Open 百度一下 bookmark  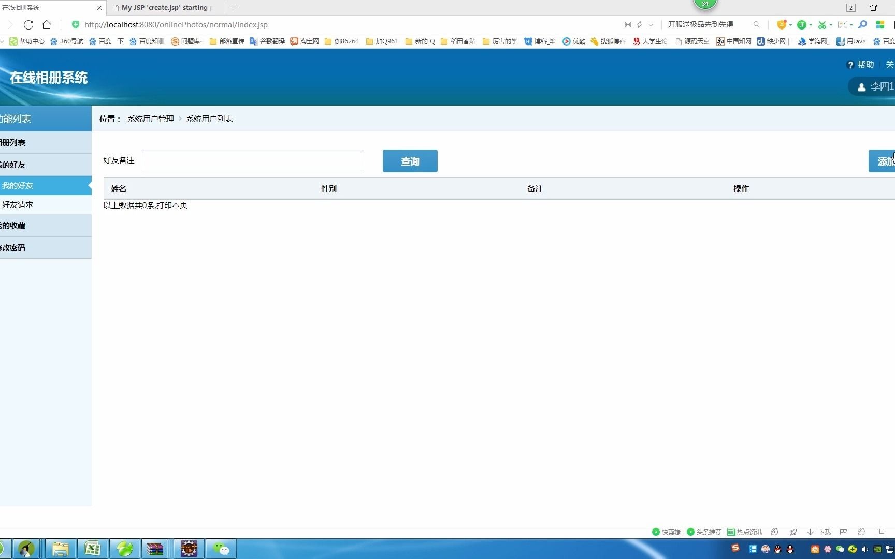106,41
